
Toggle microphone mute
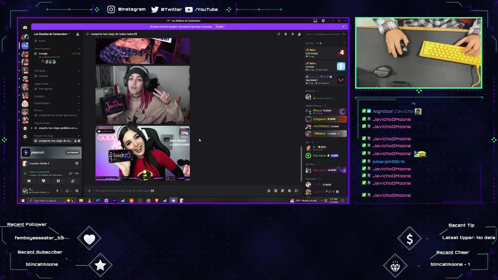(57, 191)
